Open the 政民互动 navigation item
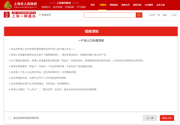The width and height of the screenshot is (180, 125). 137,5
